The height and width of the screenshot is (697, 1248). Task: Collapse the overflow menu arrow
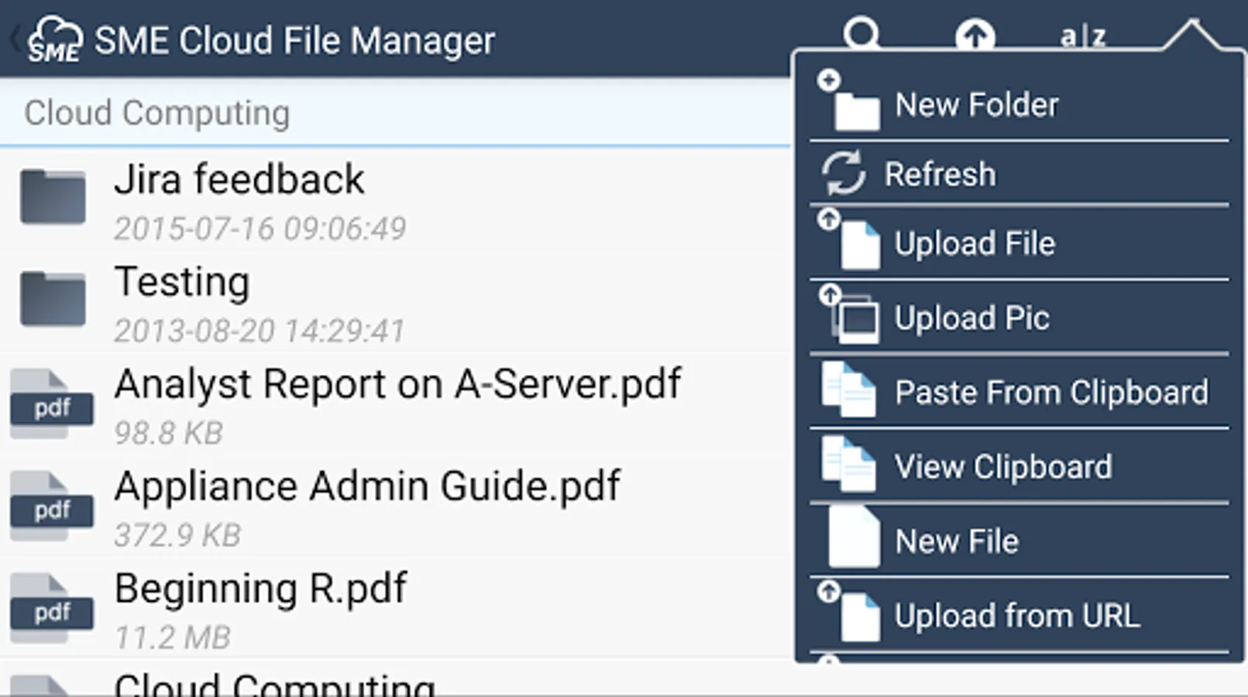point(1191,34)
